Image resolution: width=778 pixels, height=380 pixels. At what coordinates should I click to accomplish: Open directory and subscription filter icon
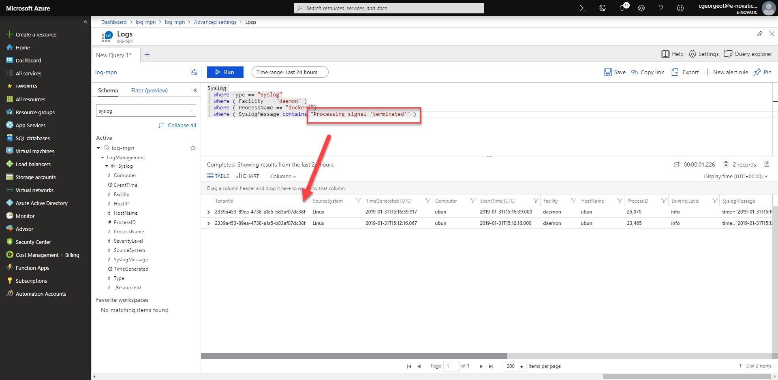click(x=603, y=8)
